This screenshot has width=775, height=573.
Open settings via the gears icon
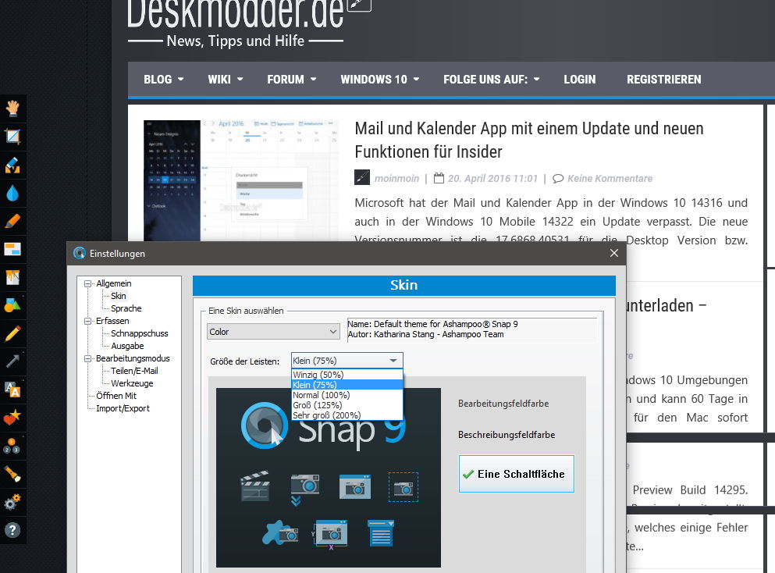click(x=12, y=502)
